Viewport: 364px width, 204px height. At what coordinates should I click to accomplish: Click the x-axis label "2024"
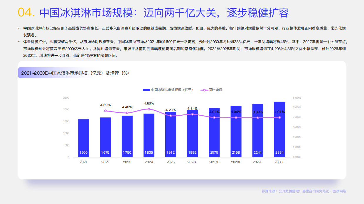[x=149, y=162]
